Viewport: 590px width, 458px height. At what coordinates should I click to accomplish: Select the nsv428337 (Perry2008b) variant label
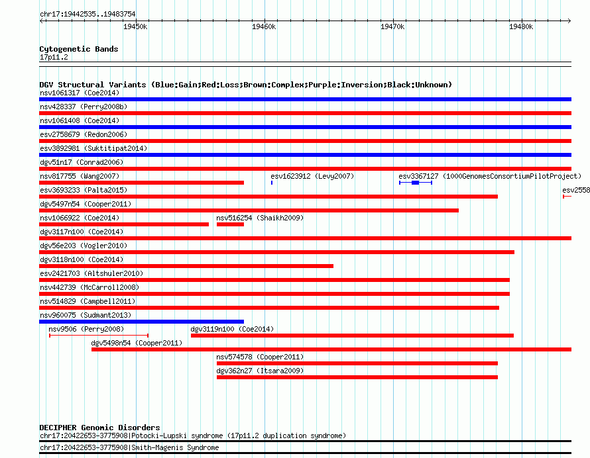tap(84, 107)
